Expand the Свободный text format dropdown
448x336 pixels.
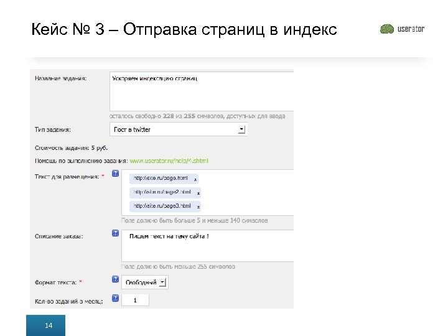pyautogui.click(x=145, y=282)
